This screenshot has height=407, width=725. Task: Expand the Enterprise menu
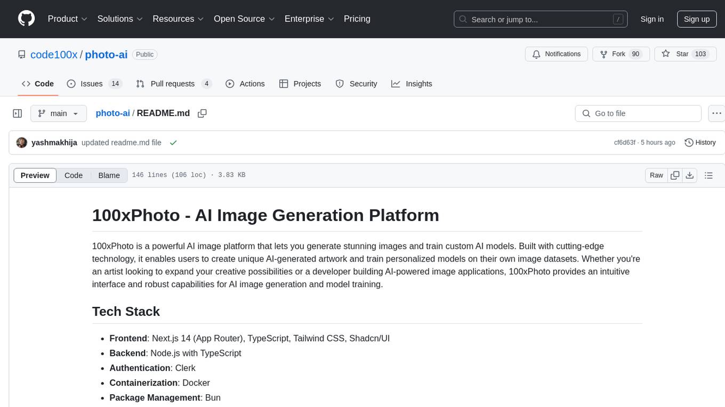(x=309, y=19)
